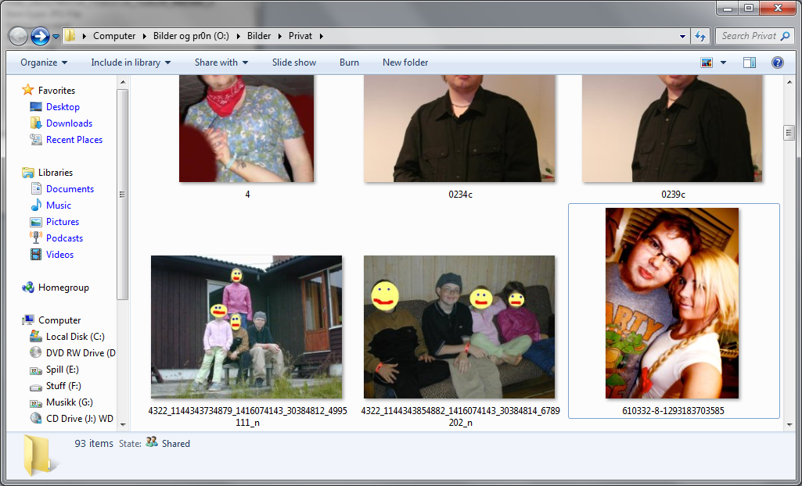Click the file list scroll-down arrow
This screenshot has height=486, width=802.
789,424
